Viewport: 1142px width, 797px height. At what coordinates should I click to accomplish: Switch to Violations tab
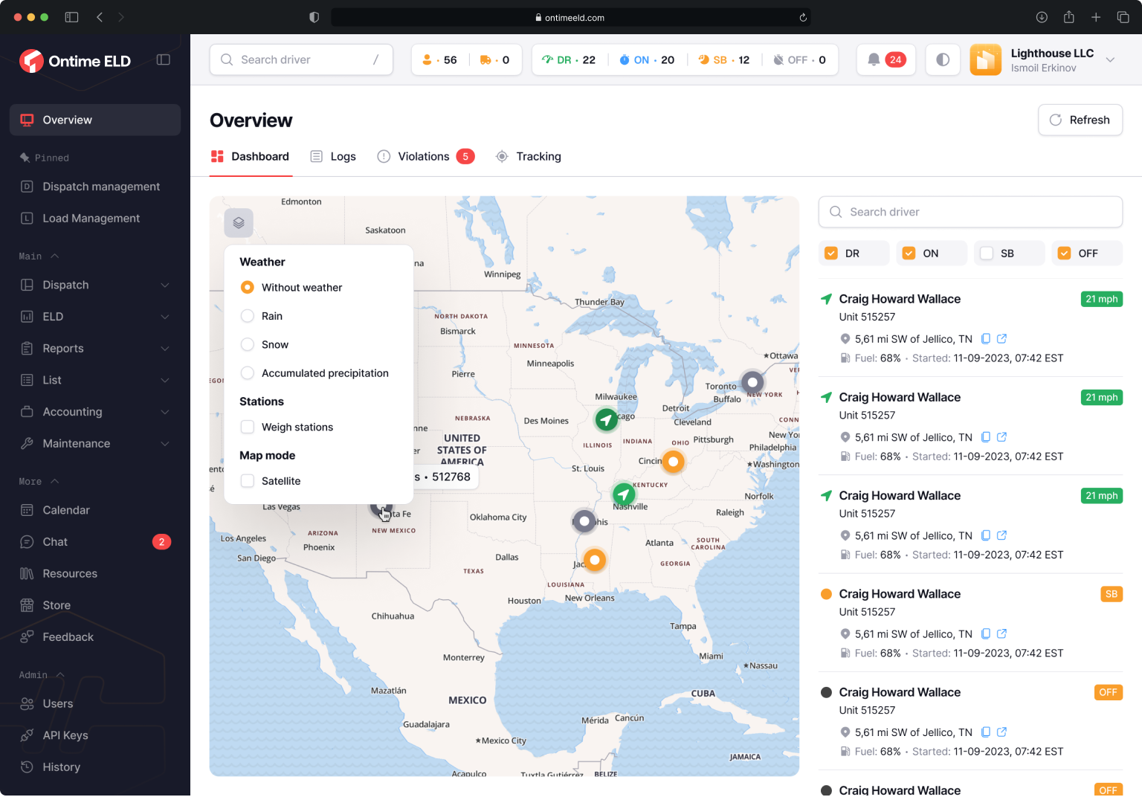tap(426, 156)
